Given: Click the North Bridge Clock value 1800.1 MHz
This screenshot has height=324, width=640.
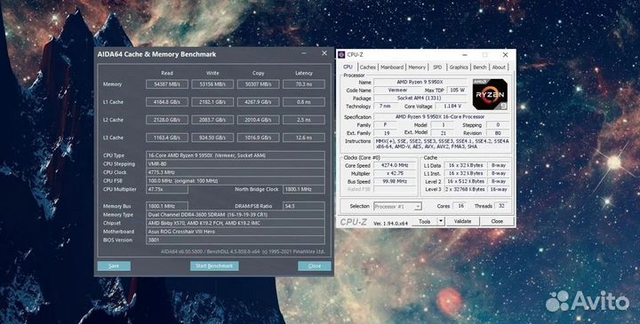Looking at the screenshot, I should click(x=304, y=189).
